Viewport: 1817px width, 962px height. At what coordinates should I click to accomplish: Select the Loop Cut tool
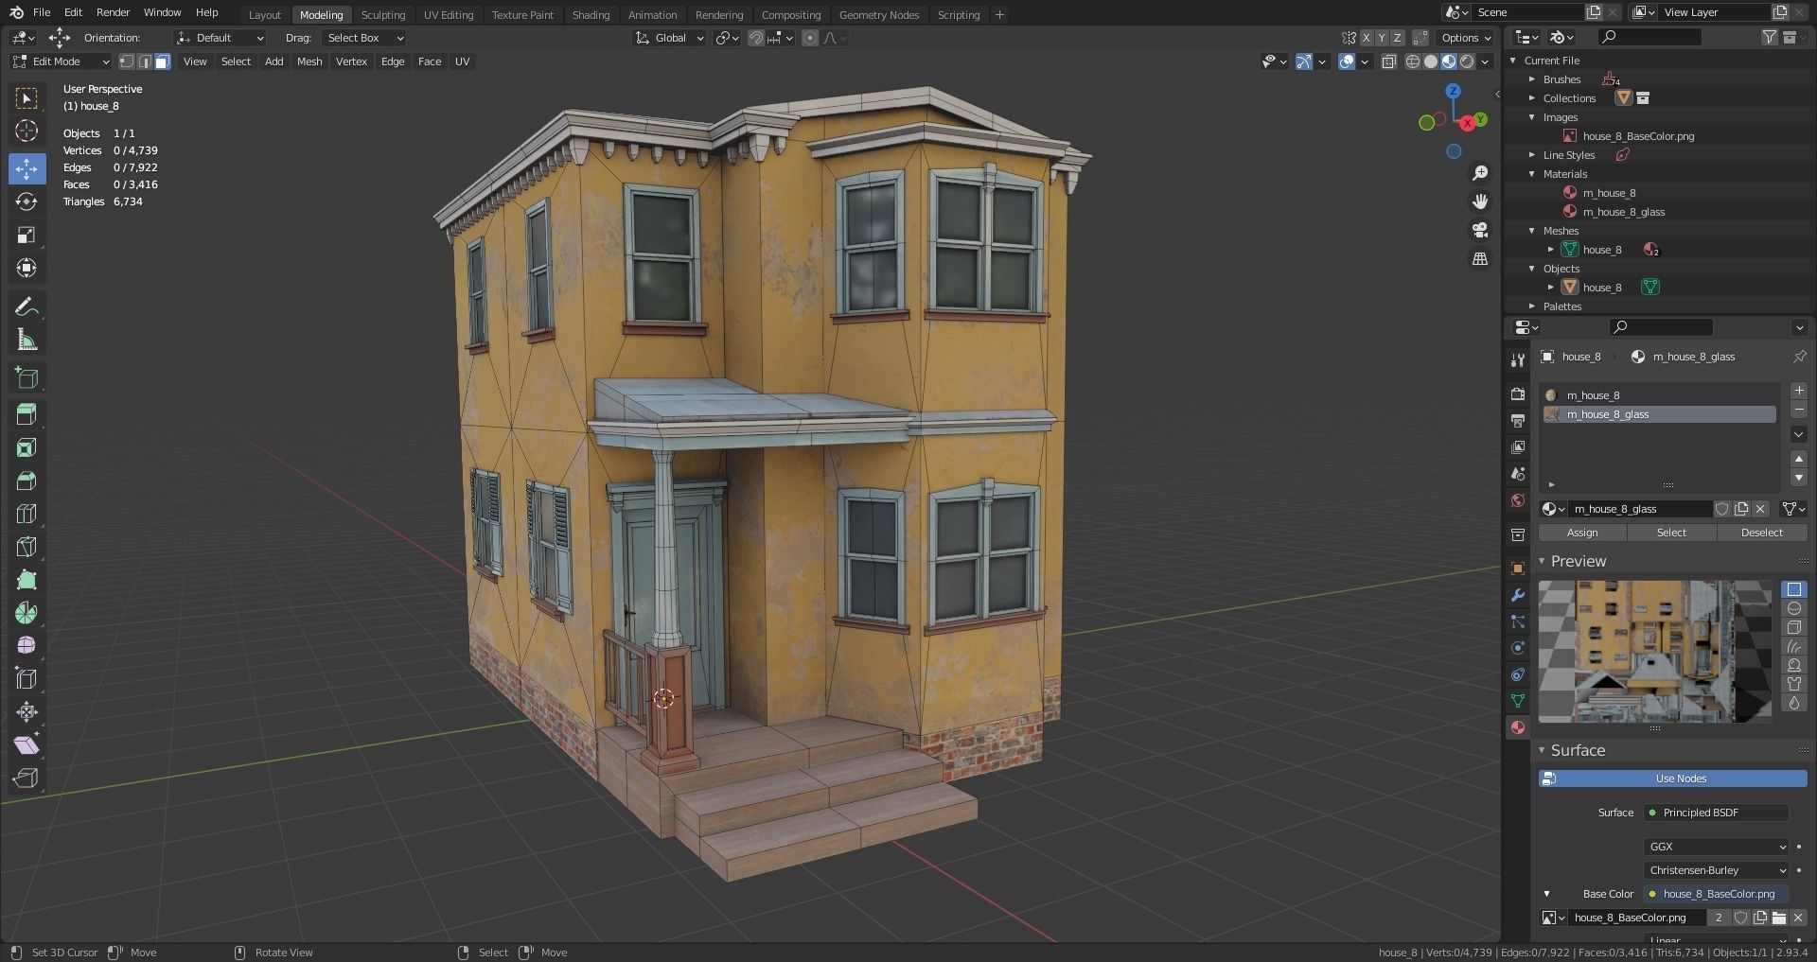tap(26, 514)
